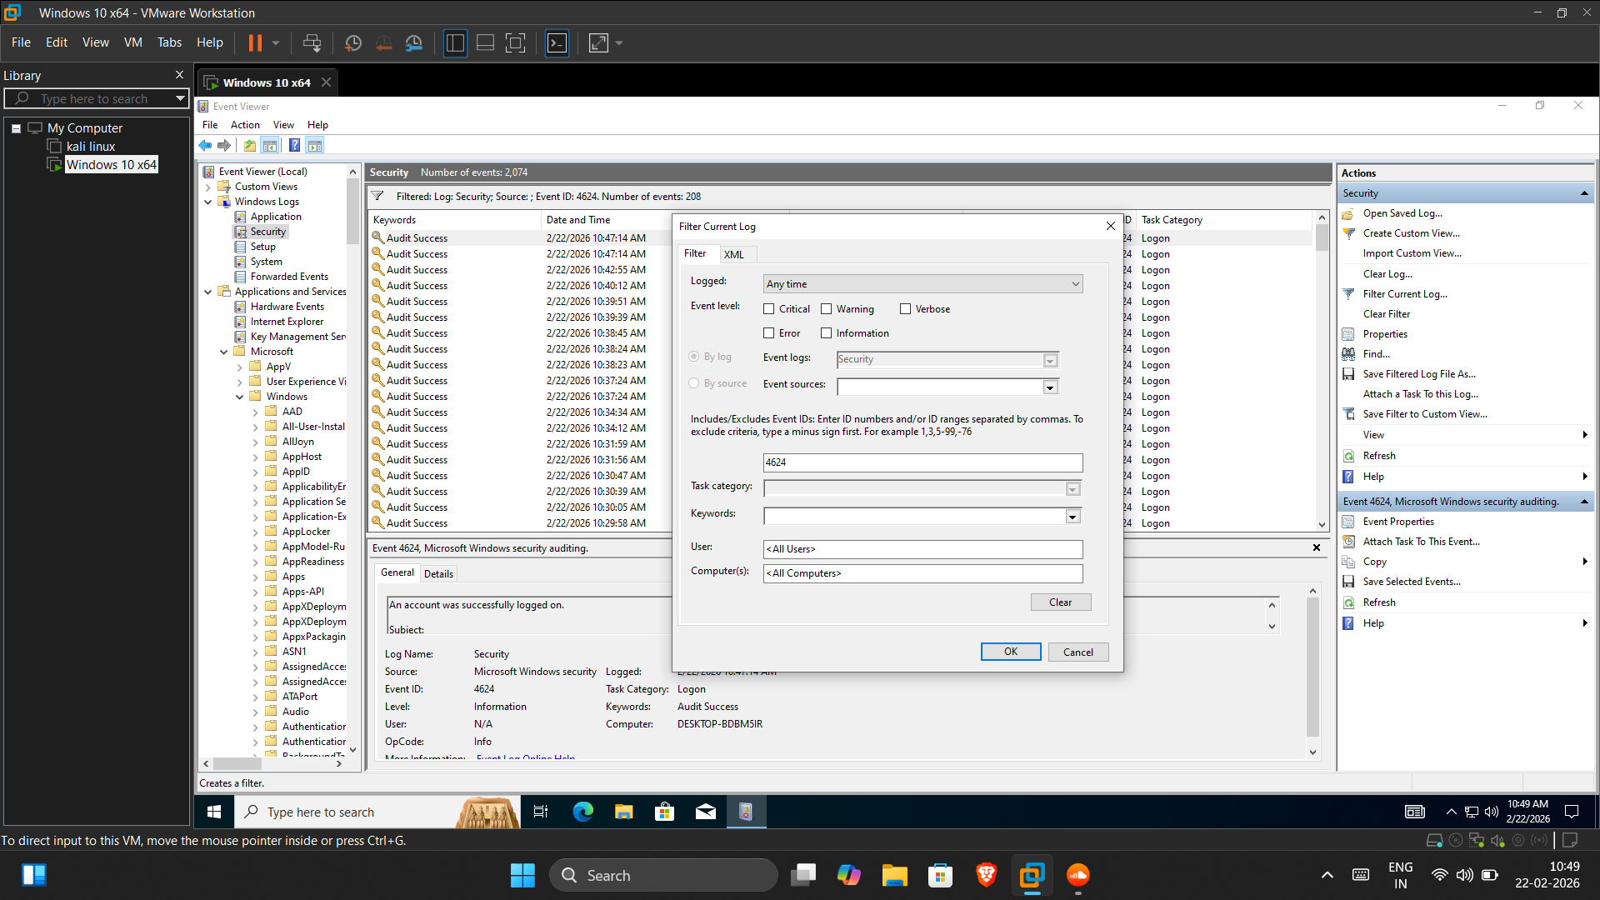Select the By source radio button
This screenshot has height=900, width=1600.
(x=693, y=383)
